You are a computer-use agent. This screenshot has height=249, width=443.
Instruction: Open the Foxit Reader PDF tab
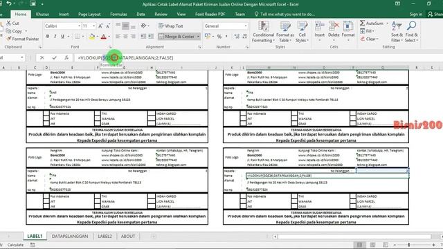(210, 14)
